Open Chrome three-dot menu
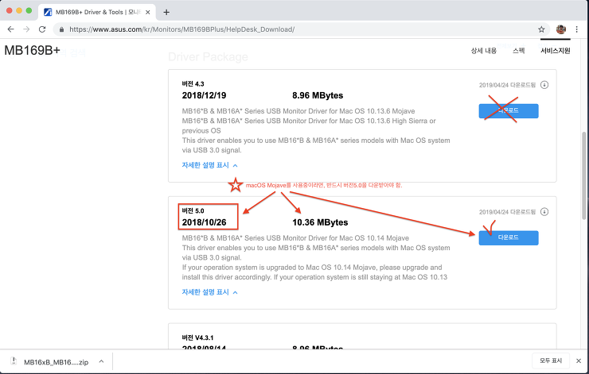 [x=576, y=29]
